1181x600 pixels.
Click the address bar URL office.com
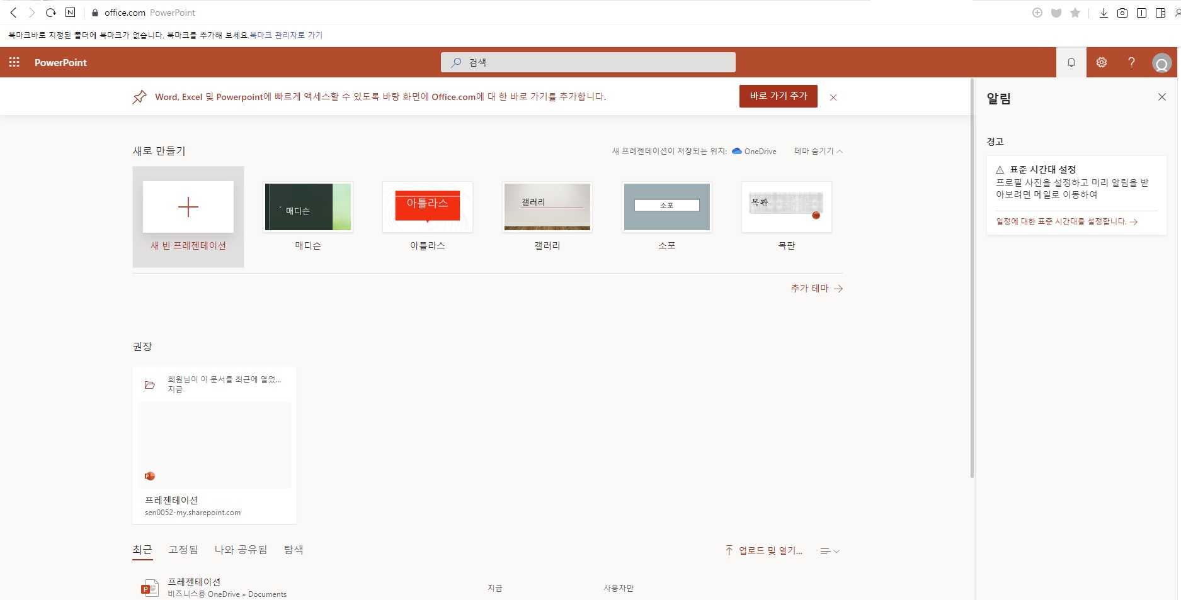pos(125,13)
